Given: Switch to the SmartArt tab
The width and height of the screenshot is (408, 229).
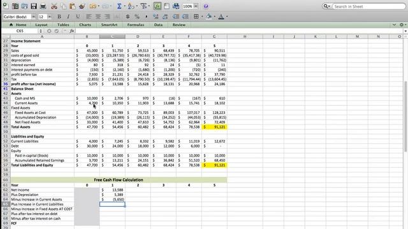Looking at the screenshot, I should [x=109, y=25].
